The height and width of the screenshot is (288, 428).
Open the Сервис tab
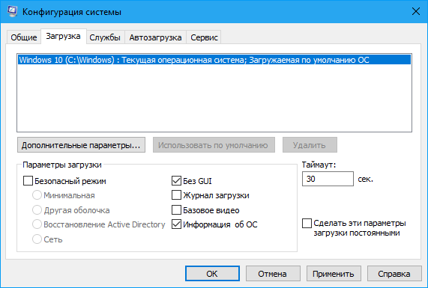[x=204, y=37]
